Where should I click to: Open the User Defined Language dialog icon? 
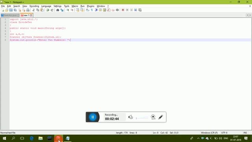(x=100, y=10)
